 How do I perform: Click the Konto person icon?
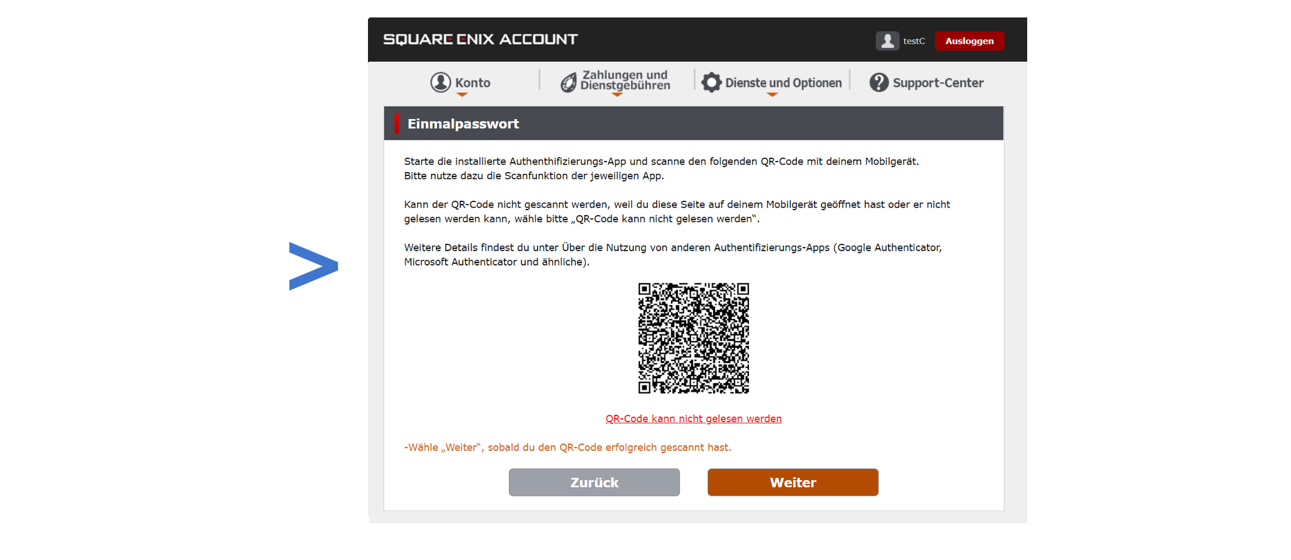tap(440, 82)
